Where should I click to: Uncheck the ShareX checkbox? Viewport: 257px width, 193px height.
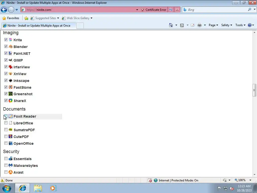tap(6, 101)
